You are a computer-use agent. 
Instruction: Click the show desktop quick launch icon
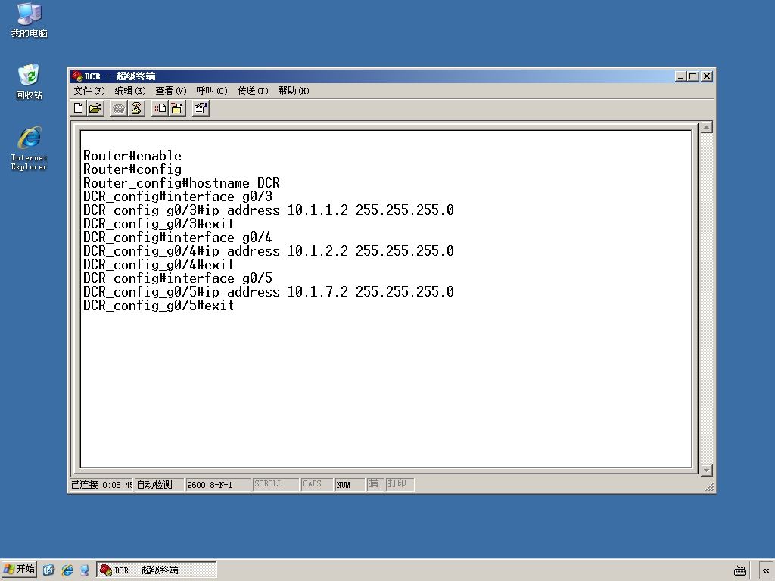tap(48, 570)
